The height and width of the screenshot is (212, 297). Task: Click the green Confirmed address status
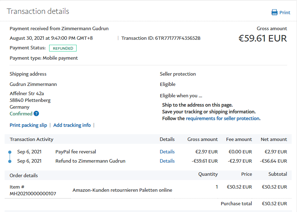coord(21,114)
